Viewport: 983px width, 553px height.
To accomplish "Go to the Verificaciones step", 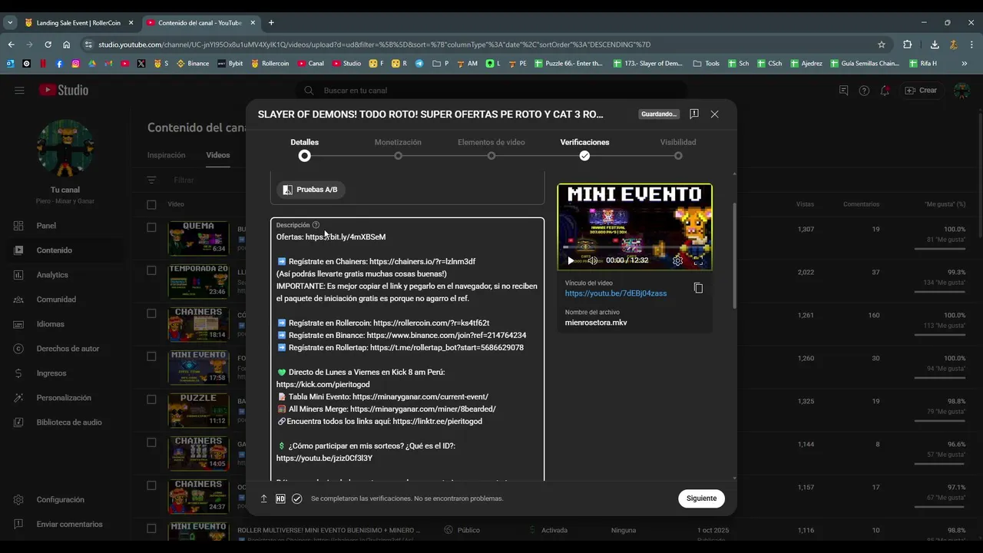I will (x=585, y=149).
